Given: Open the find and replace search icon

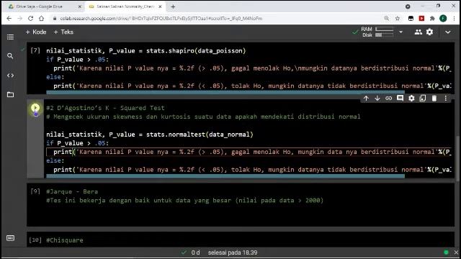Looking at the screenshot, I should click(x=10, y=56).
